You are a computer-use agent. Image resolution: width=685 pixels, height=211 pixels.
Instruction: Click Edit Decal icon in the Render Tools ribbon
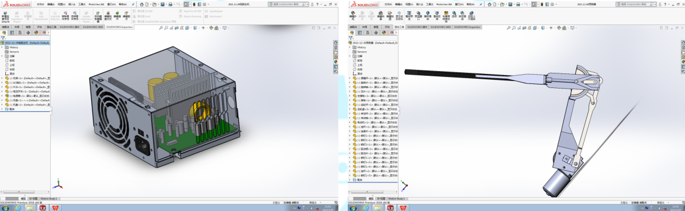(390, 16)
